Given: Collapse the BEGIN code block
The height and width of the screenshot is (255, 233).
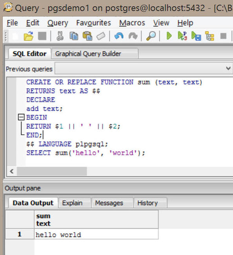Looking at the screenshot, I should pyautogui.click(x=21, y=117).
